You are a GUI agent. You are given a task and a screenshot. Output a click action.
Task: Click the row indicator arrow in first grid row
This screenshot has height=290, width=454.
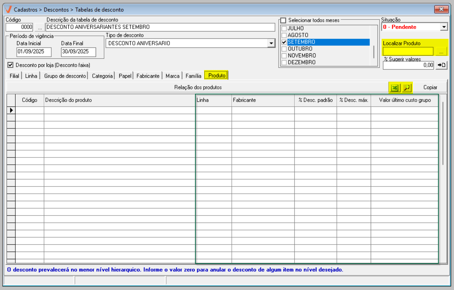11,110
